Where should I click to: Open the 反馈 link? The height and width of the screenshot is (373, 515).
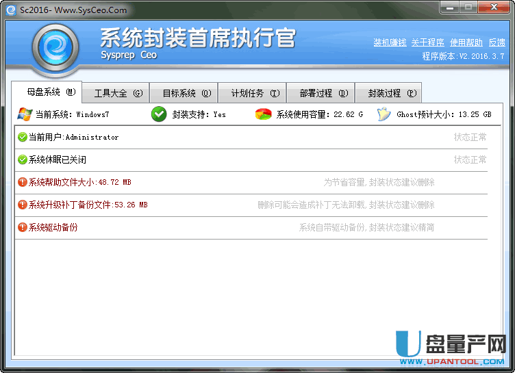click(497, 42)
